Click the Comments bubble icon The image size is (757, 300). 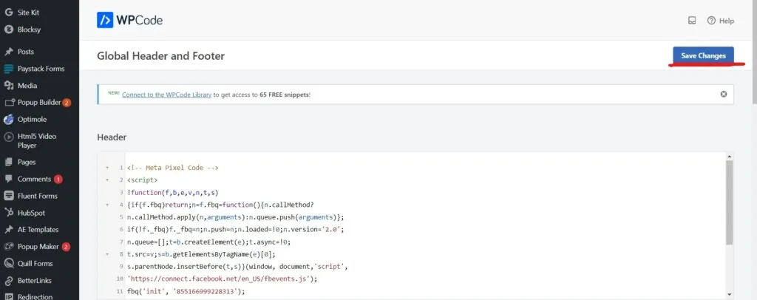[x=9, y=179]
